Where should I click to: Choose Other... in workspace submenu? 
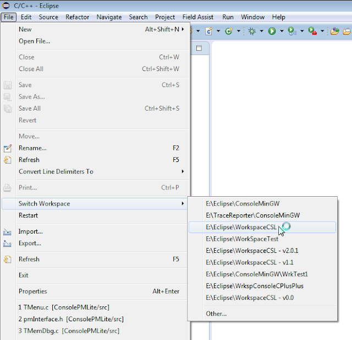(x=262, y=314)
